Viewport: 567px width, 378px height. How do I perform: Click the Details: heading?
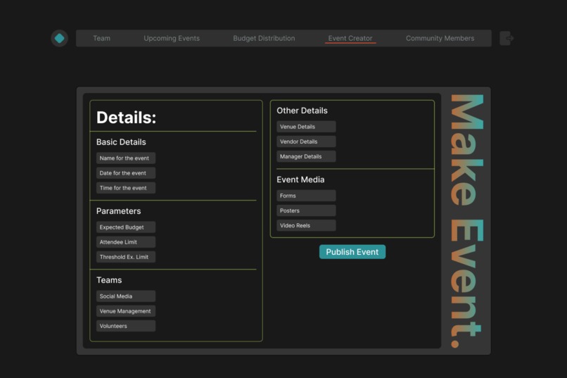click(126, 118)
